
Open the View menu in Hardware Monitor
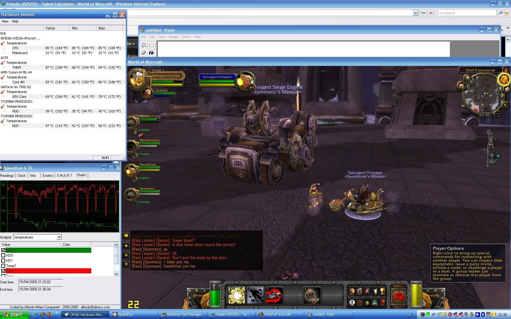coord(5,21)
